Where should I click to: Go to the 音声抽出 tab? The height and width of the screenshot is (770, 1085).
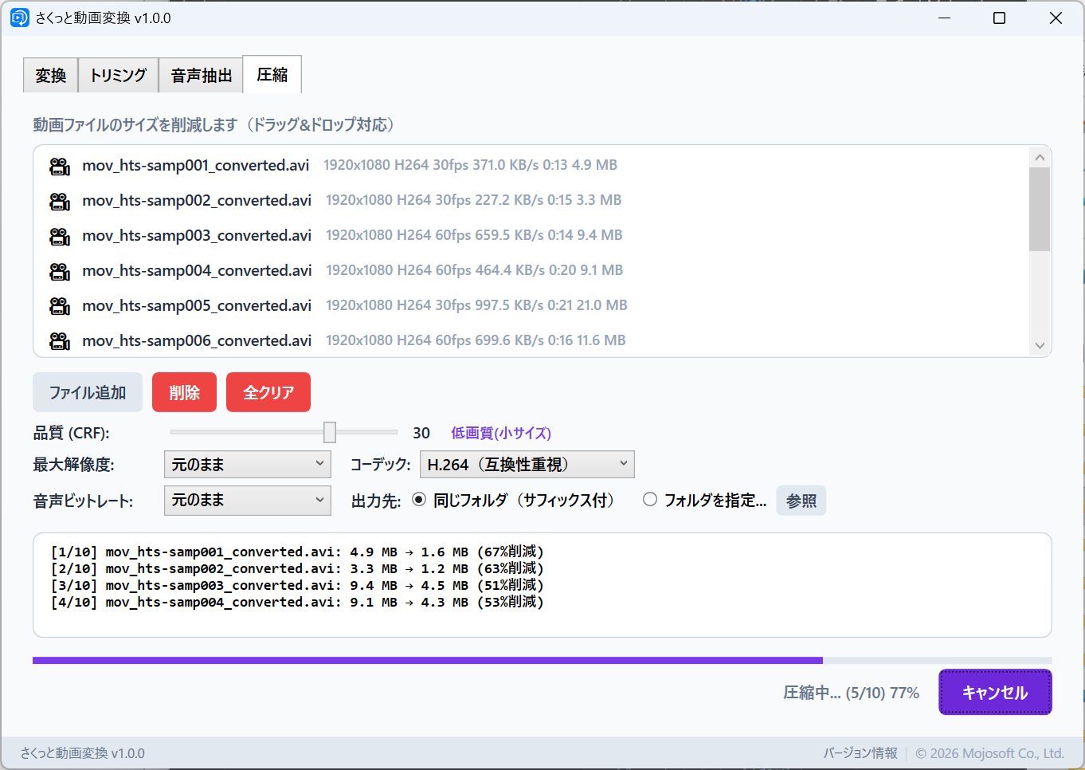point(201,76)
